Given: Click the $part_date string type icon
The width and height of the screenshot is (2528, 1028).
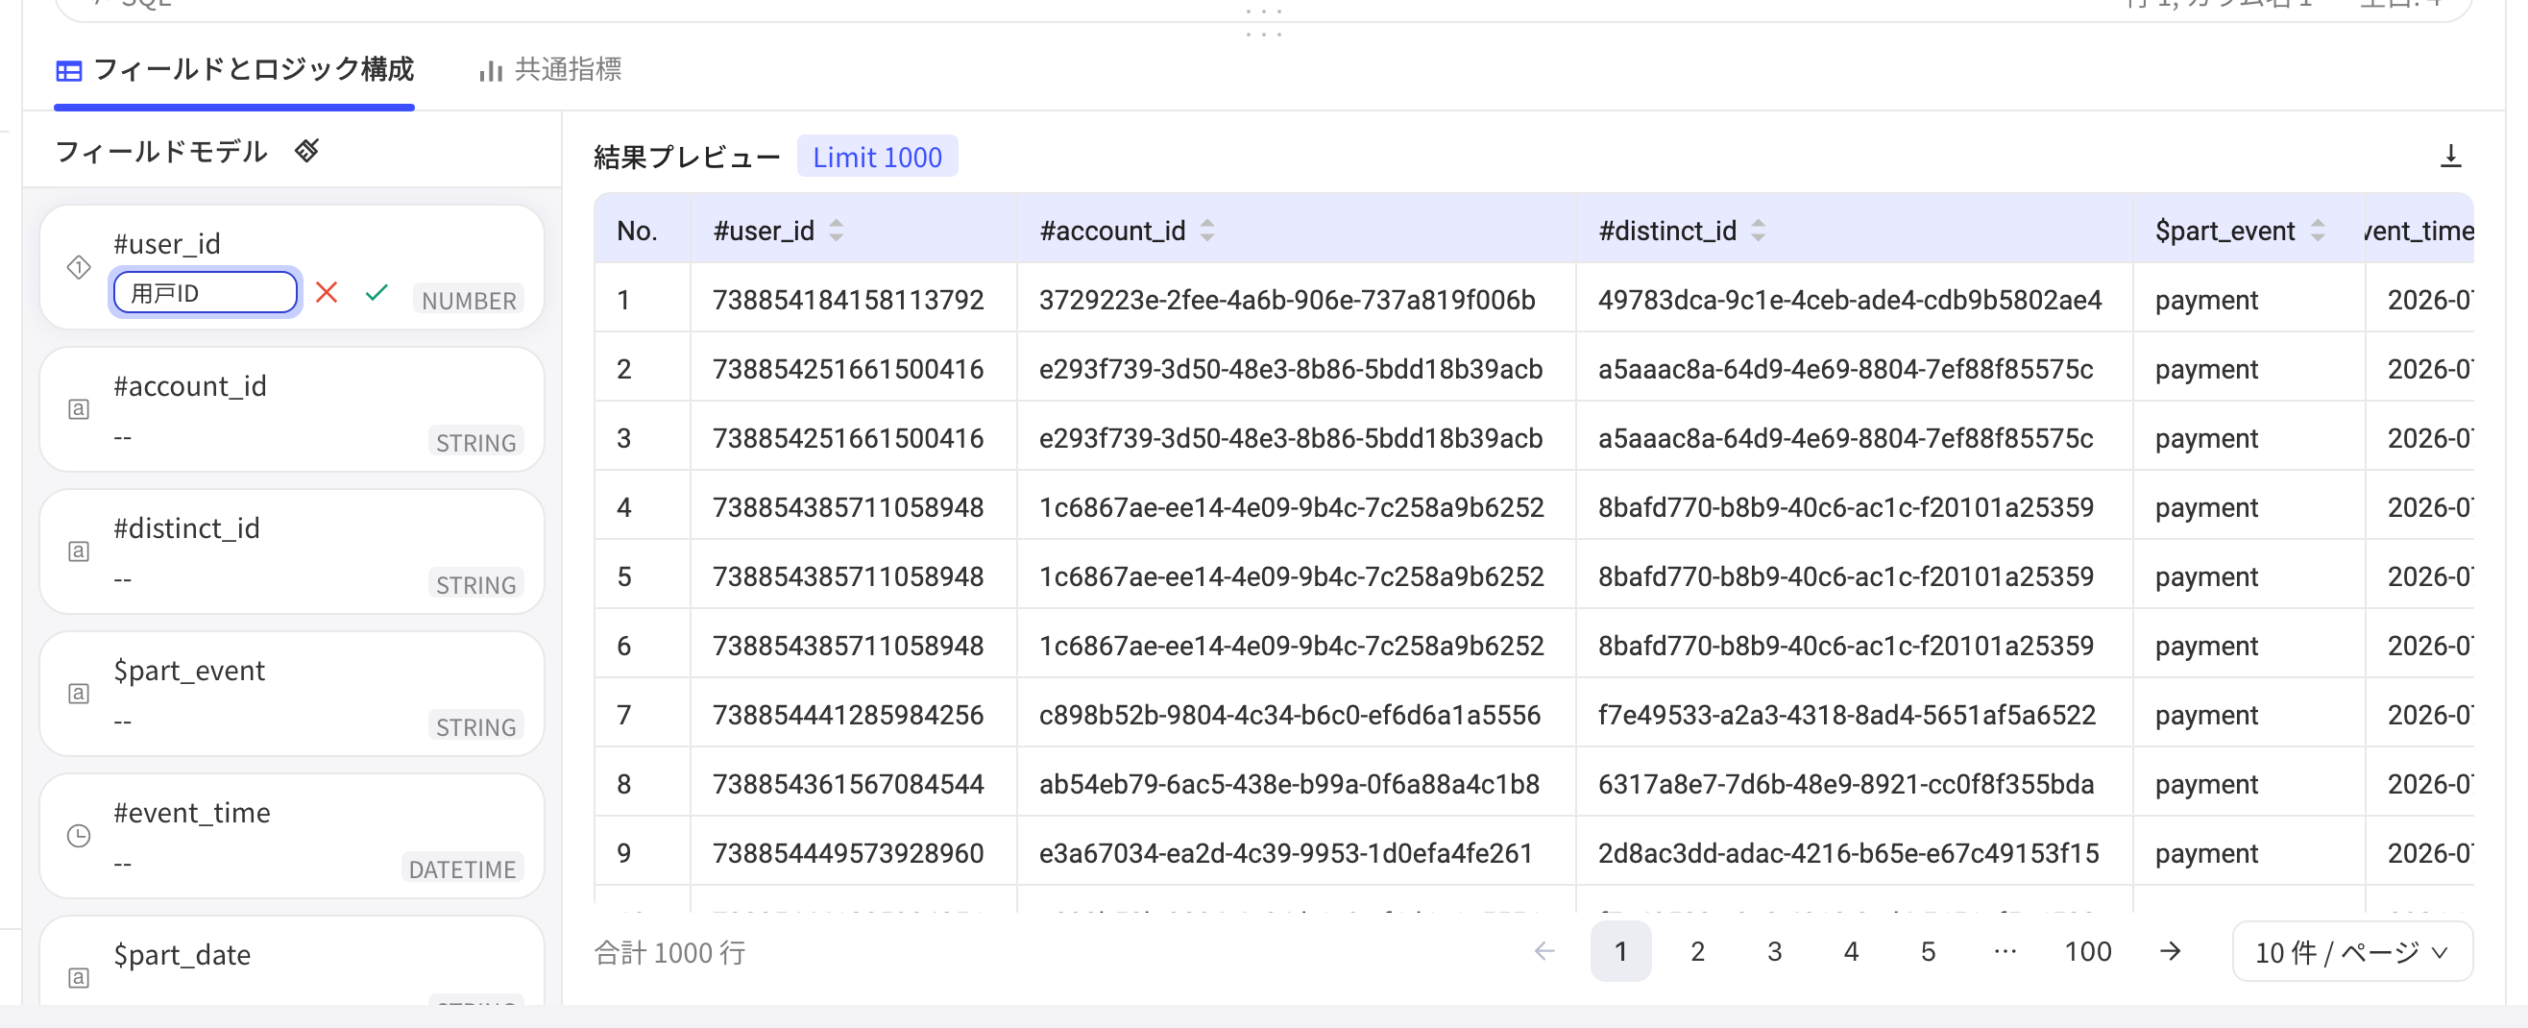Looking at the screenshot, I should (79, 977).
